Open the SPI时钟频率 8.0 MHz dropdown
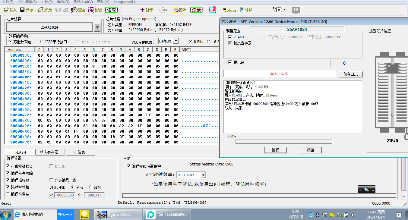The height and width of the screenshot is (220, 408). [203, 175]
